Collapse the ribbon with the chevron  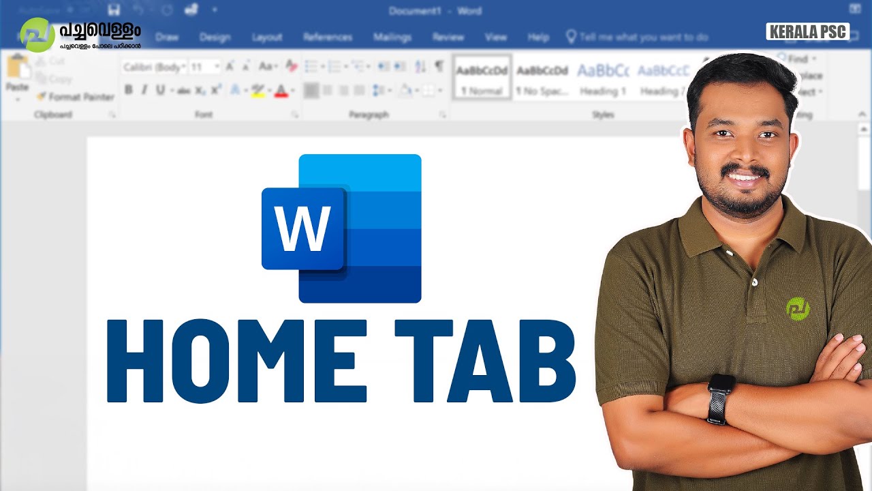pos(862,114)
